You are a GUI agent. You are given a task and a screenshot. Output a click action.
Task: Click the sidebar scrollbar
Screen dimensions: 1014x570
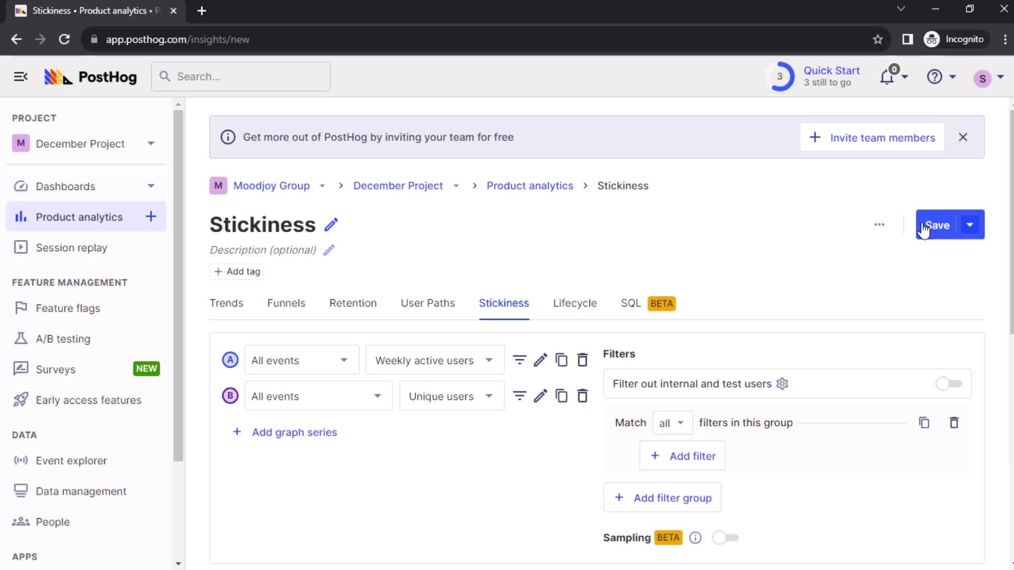click(178, 285)
